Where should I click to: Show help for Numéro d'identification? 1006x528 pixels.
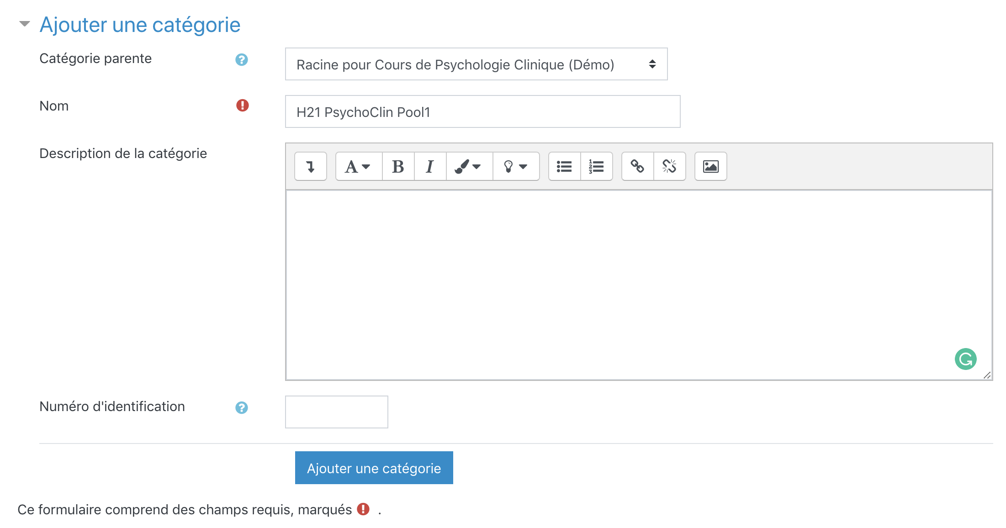[x=242, y=407]
